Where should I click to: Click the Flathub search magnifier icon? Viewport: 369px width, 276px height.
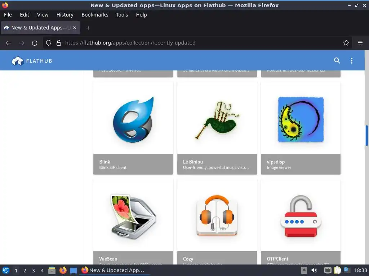(x=337, y=60)
